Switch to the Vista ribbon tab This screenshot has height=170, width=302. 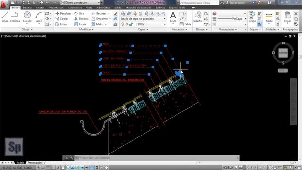(89, 8)
